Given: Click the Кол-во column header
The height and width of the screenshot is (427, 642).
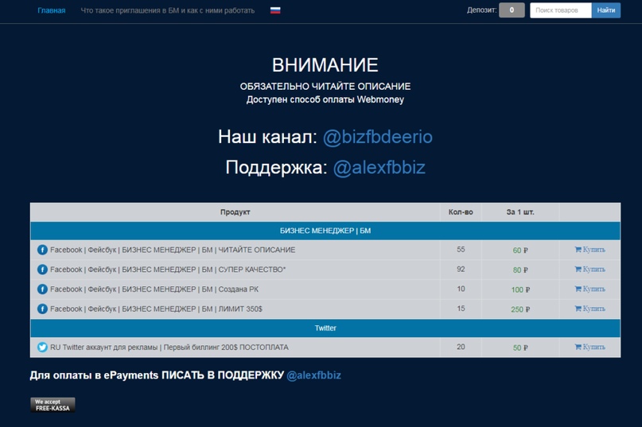Looking at the screenshot, I should point(461,212).
